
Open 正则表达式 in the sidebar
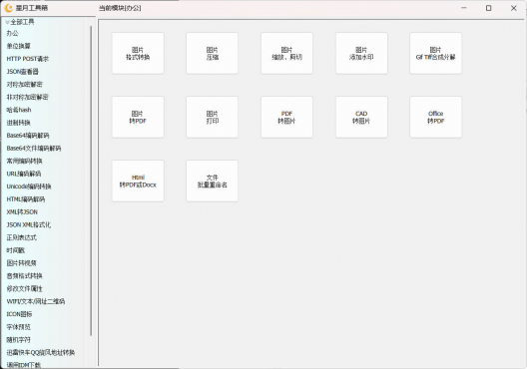pyautogui.click(x=22, y=237)
